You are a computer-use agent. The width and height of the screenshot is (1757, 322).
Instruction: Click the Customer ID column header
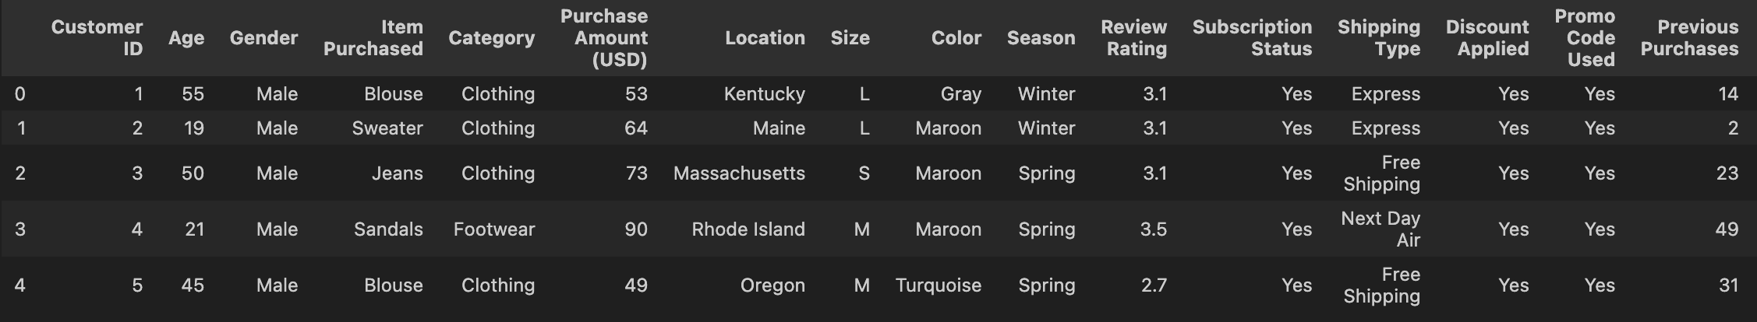(x=97, y=38)
